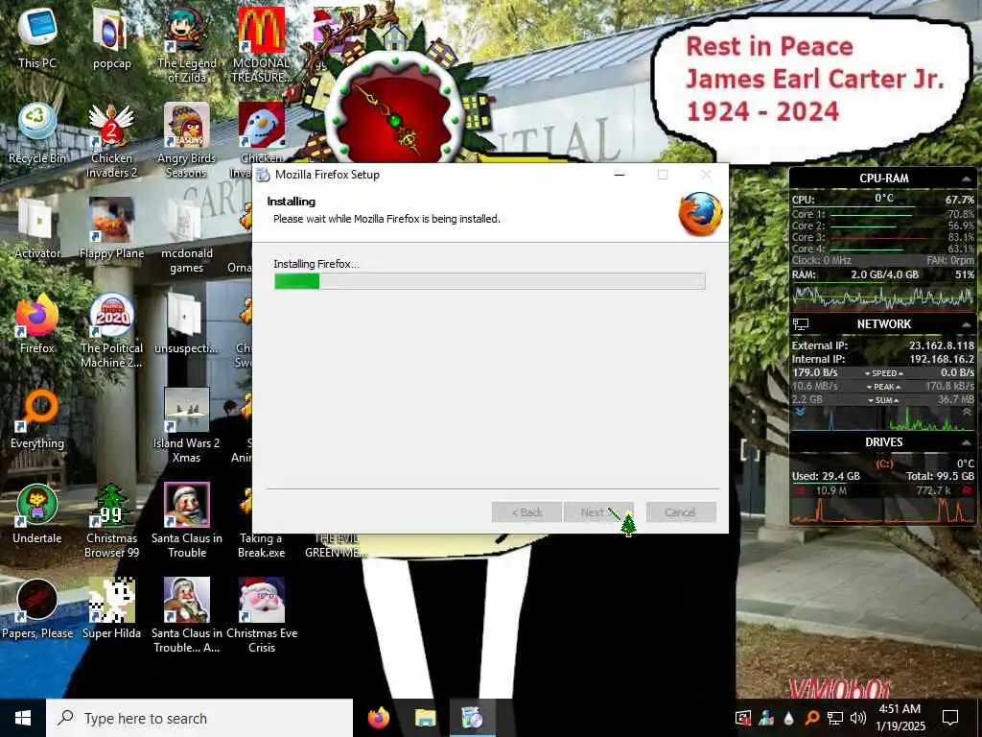
Task: Collapse the DRIVES gadget panel
Action: point(966,442)
